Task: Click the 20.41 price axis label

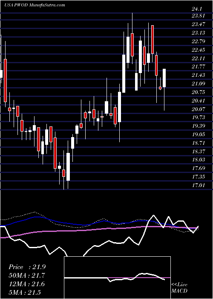Action: coord(199,100)
